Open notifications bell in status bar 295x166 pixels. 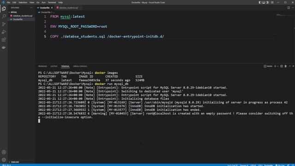point(293,165)
